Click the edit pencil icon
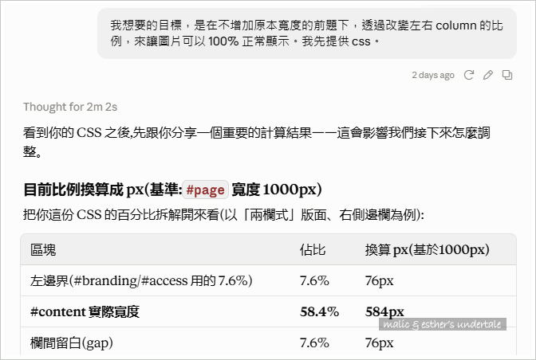Image resolution: width=536 pixels, height=360 pixels. coord(488,75)
